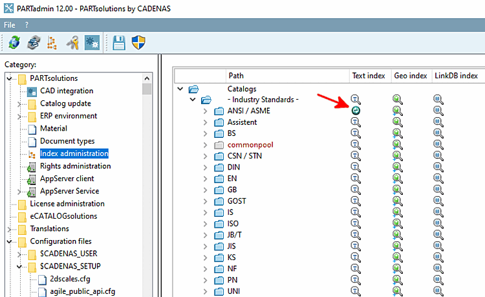
Task: Click the globe refresh toolbar icon
Action: [14, 43]
